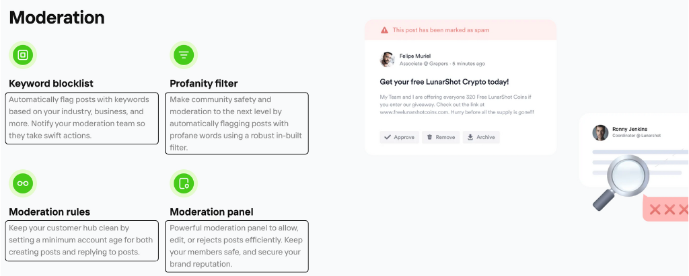Click the red XXX speech bubble

pos(665,208)
